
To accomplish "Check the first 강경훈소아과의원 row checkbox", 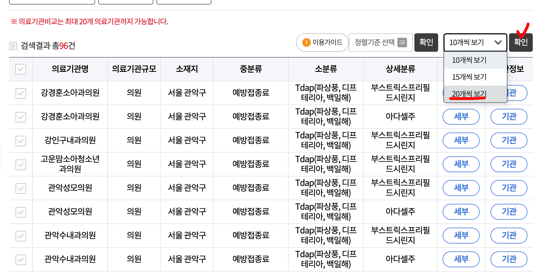I will click(x=21, y=93).
